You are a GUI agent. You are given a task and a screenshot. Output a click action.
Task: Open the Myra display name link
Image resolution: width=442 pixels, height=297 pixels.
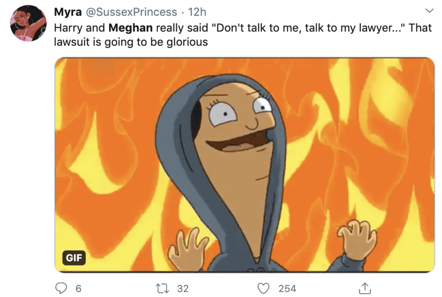tap(68, 11)
